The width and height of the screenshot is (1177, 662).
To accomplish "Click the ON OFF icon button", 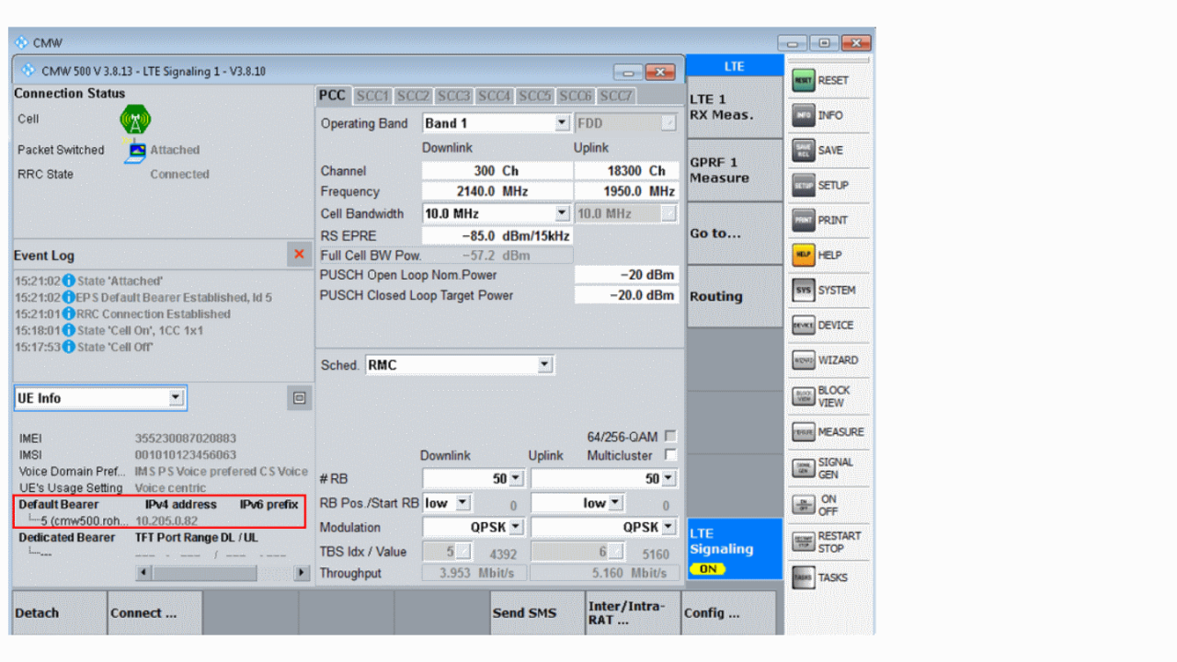I will (803, 505).
